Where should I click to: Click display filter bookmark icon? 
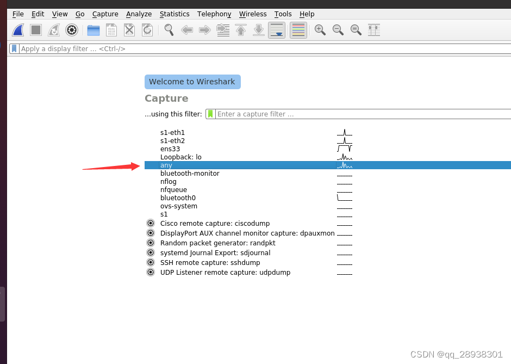(14, 48)
